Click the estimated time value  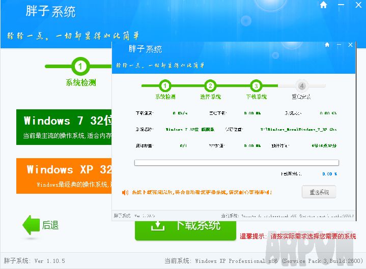[324, 146]
